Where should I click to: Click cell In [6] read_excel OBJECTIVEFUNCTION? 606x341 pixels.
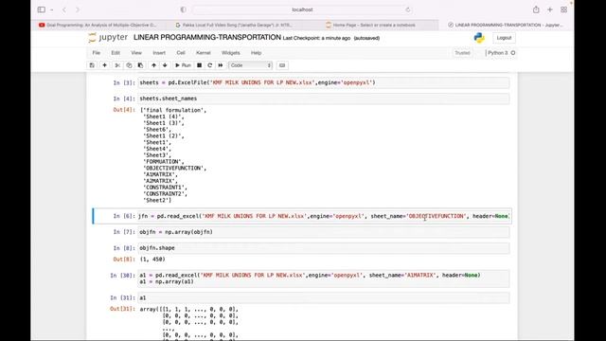(324, 216)
